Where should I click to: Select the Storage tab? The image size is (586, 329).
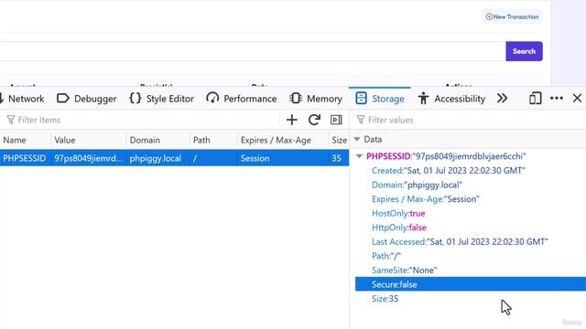click(380, 99)
